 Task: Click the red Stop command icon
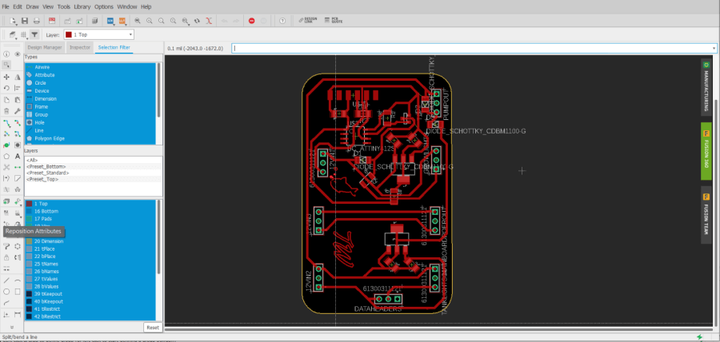[251, 21]
